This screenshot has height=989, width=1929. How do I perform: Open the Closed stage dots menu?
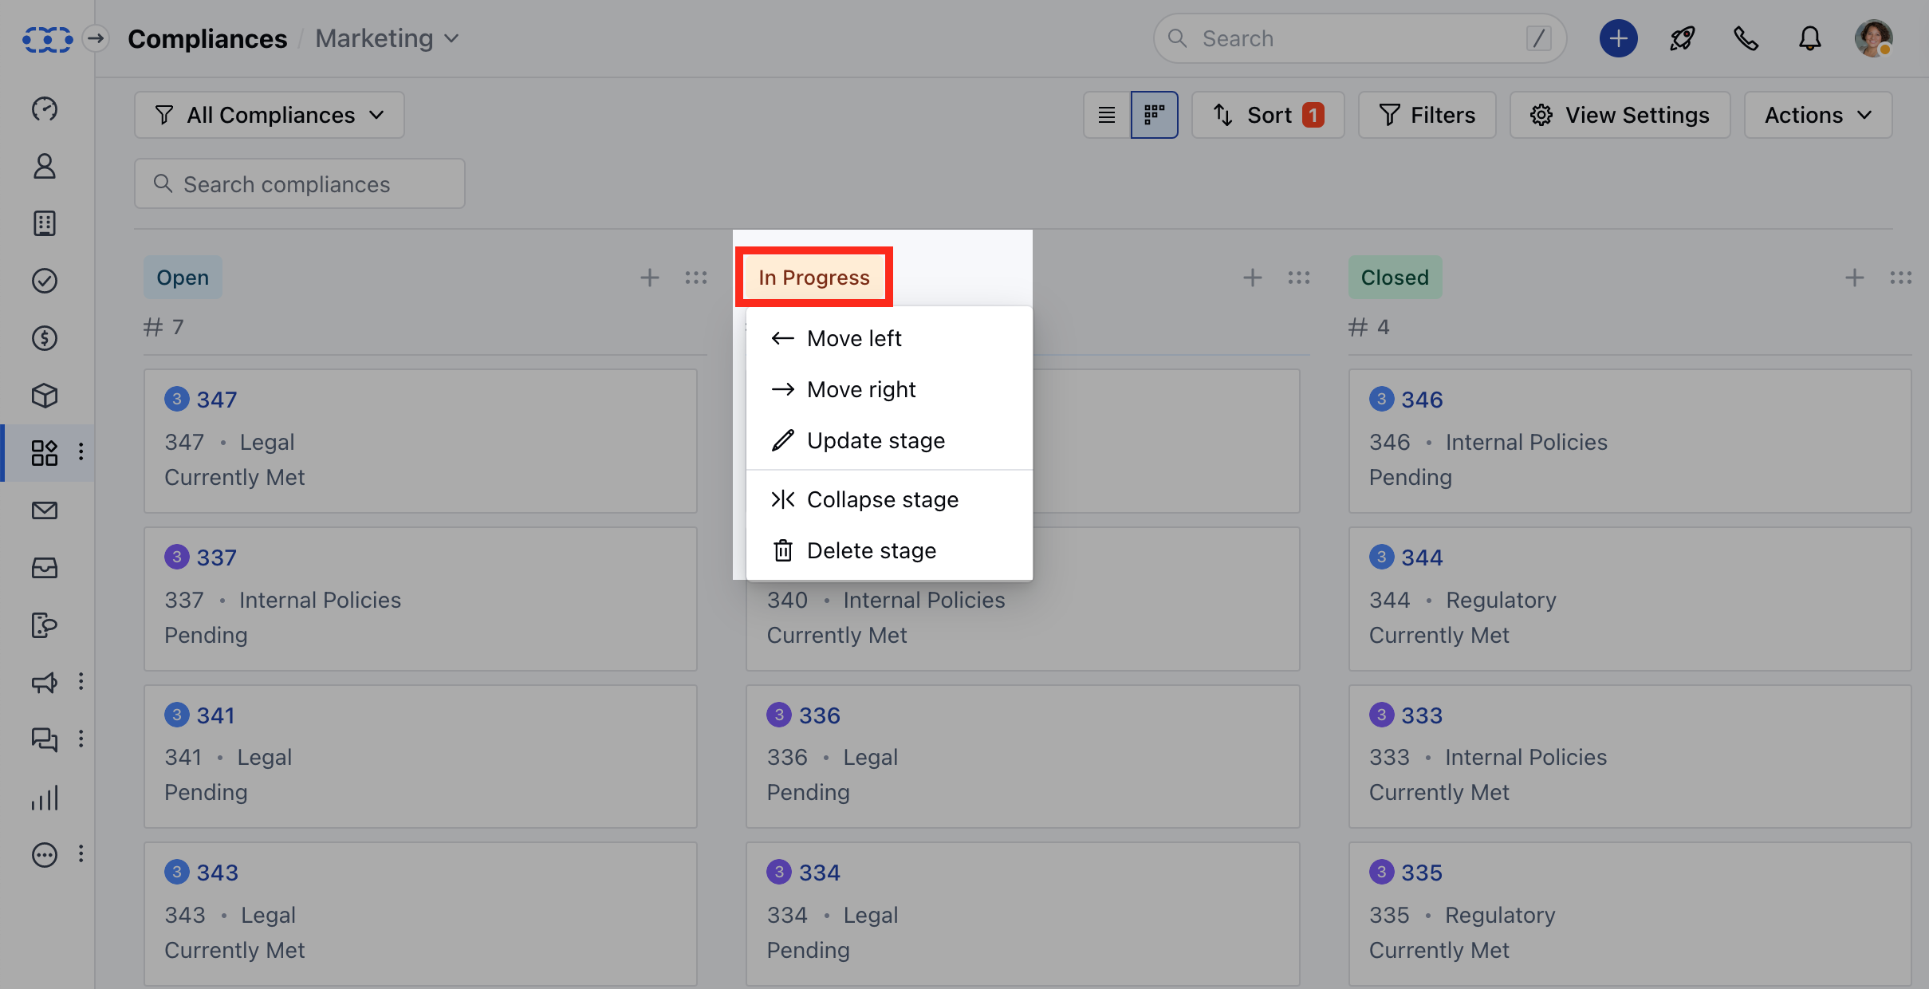tap(1901, 278)
